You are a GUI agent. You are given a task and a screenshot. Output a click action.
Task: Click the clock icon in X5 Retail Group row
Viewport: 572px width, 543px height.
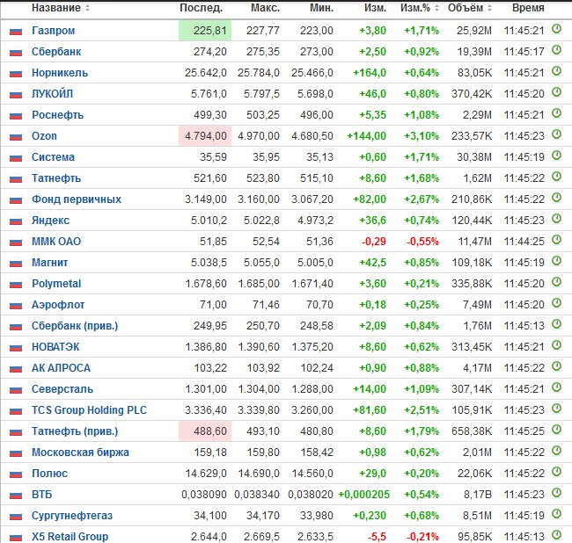(556, 535)
